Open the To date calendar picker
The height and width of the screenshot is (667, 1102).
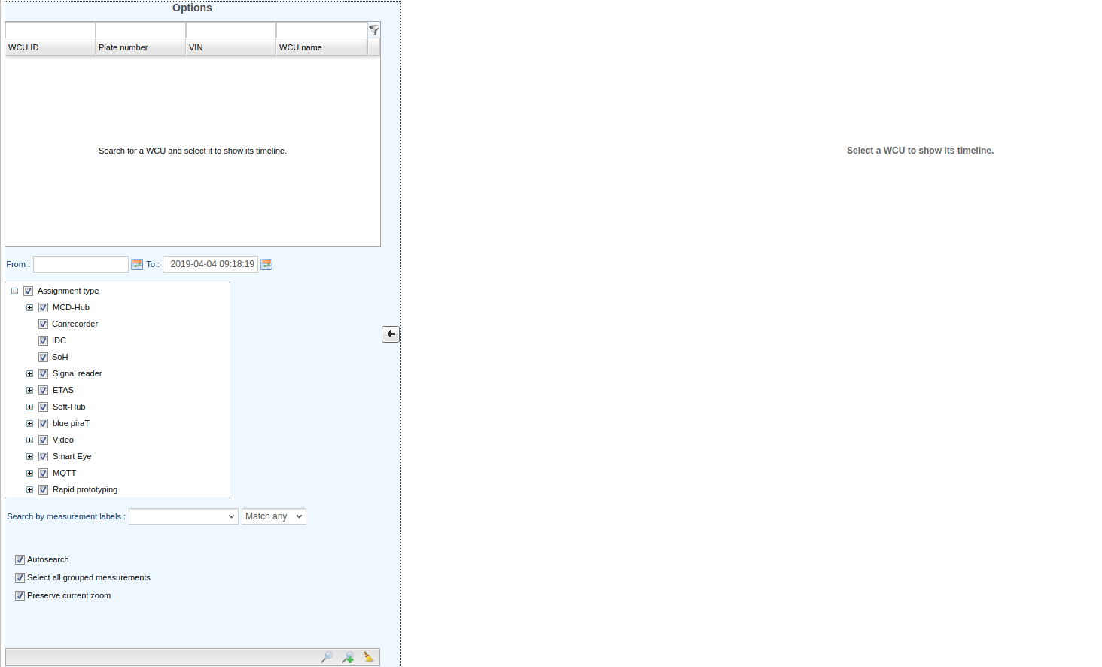pos(266,264)
